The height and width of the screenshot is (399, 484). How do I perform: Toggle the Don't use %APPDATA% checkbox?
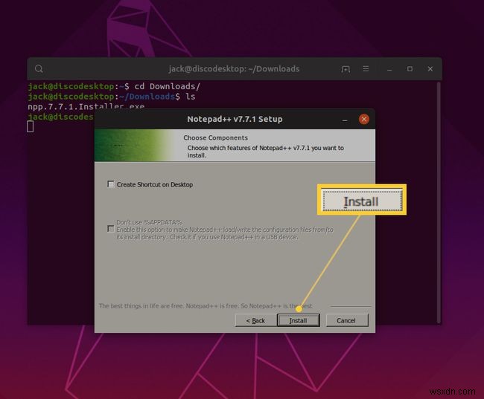pos(110,229)
